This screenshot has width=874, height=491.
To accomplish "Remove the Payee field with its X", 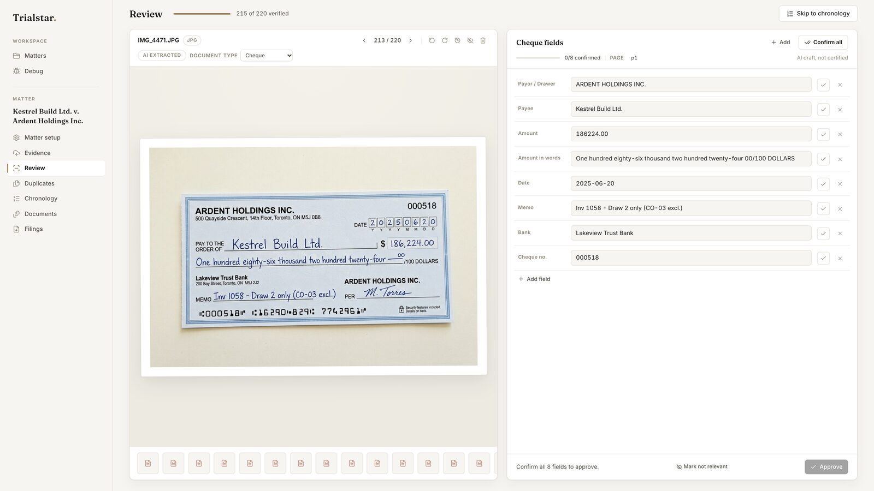I will 840,110.
